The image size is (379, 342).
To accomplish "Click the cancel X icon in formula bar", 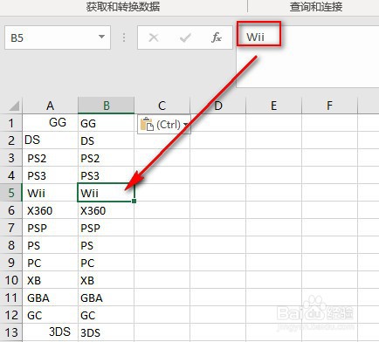I will click(x=154, y=38).
